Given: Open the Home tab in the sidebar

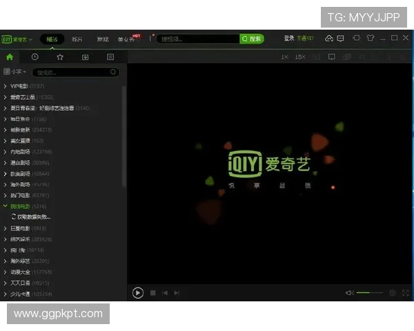Looking at the screenshot, I should pos(10,57).
